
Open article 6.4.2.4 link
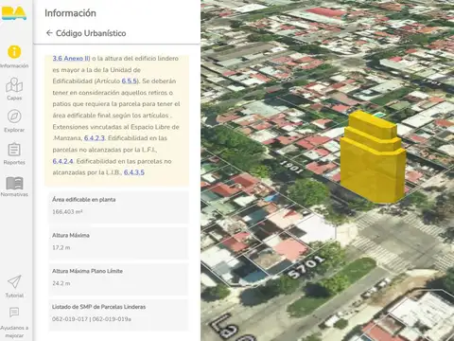point(62,161)
